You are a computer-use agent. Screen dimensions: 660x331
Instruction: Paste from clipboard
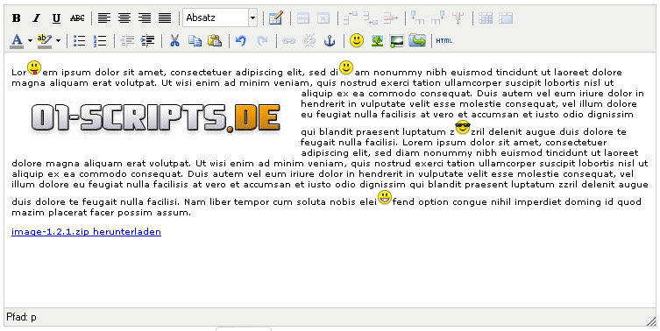[215, 41]
